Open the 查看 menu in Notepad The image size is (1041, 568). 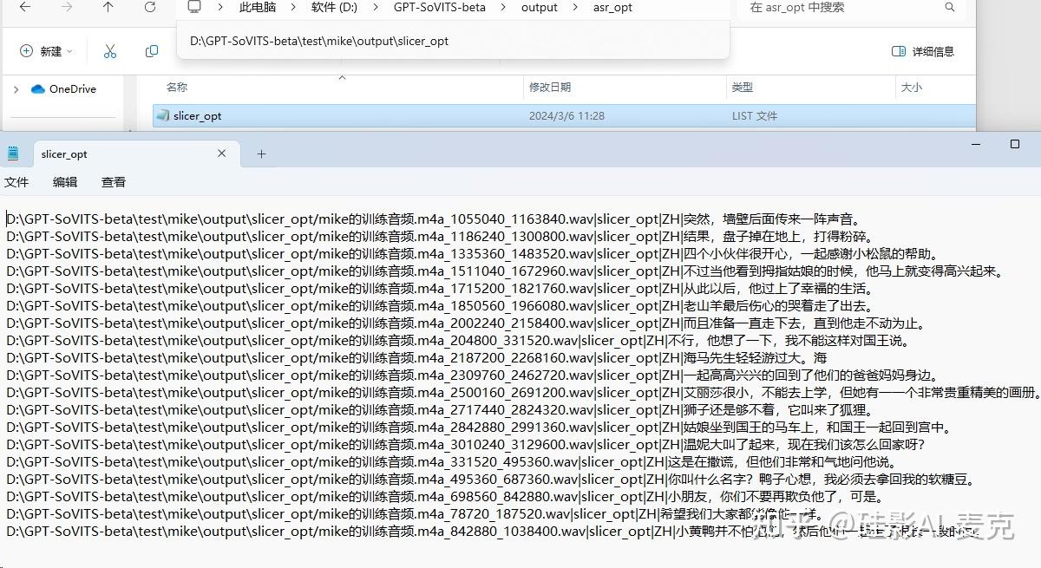click(113, 182)
